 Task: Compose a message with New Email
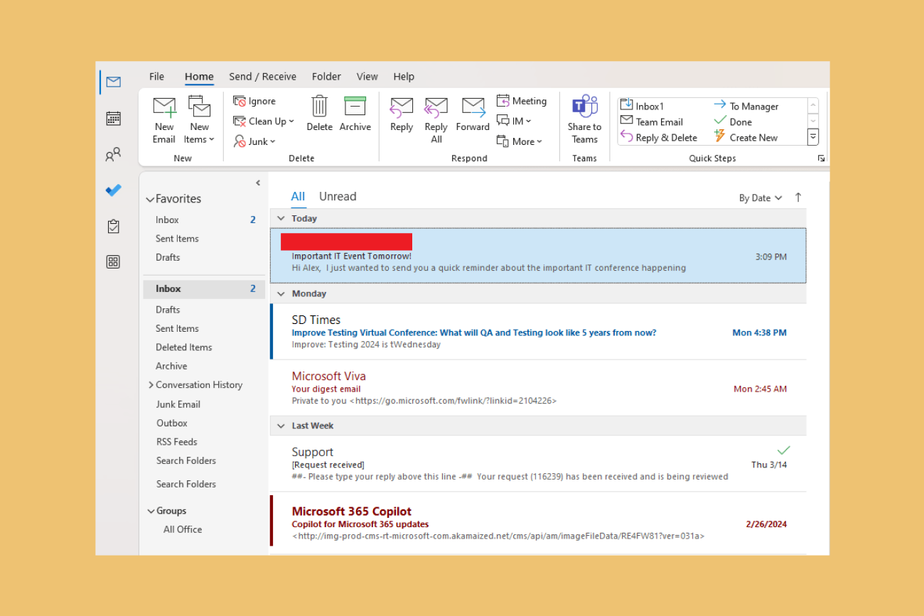click(164, 119)
